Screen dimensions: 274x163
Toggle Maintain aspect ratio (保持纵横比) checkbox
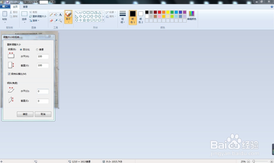pos(9,74)
